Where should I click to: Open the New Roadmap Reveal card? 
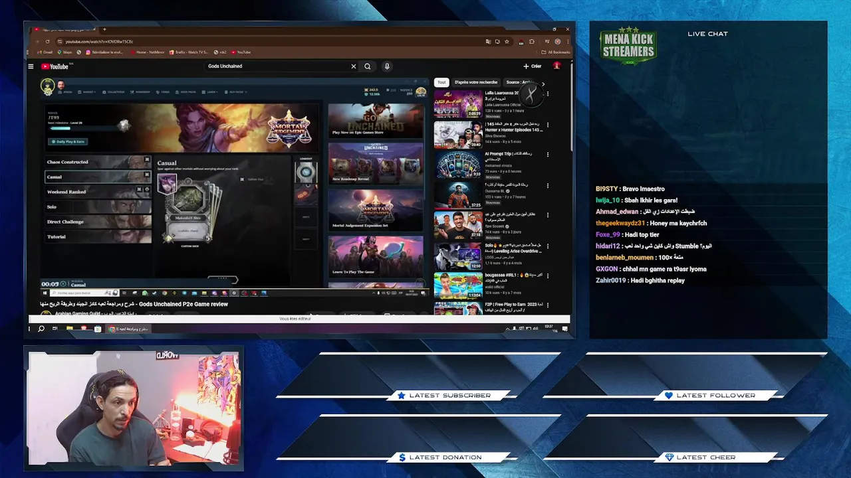pyautogui.click(x=376, y=163)
